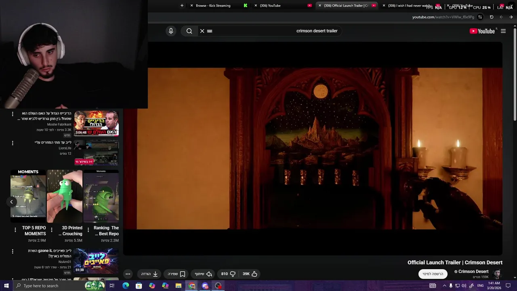Open the Windows Start menu
This screenshot has height=291, width=517.
point(6,286)
